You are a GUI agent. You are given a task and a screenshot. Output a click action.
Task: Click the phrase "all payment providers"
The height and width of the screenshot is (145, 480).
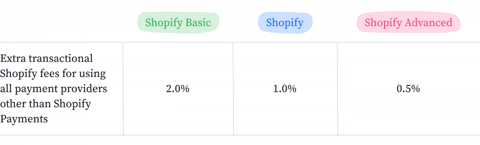tap(54, 89)
